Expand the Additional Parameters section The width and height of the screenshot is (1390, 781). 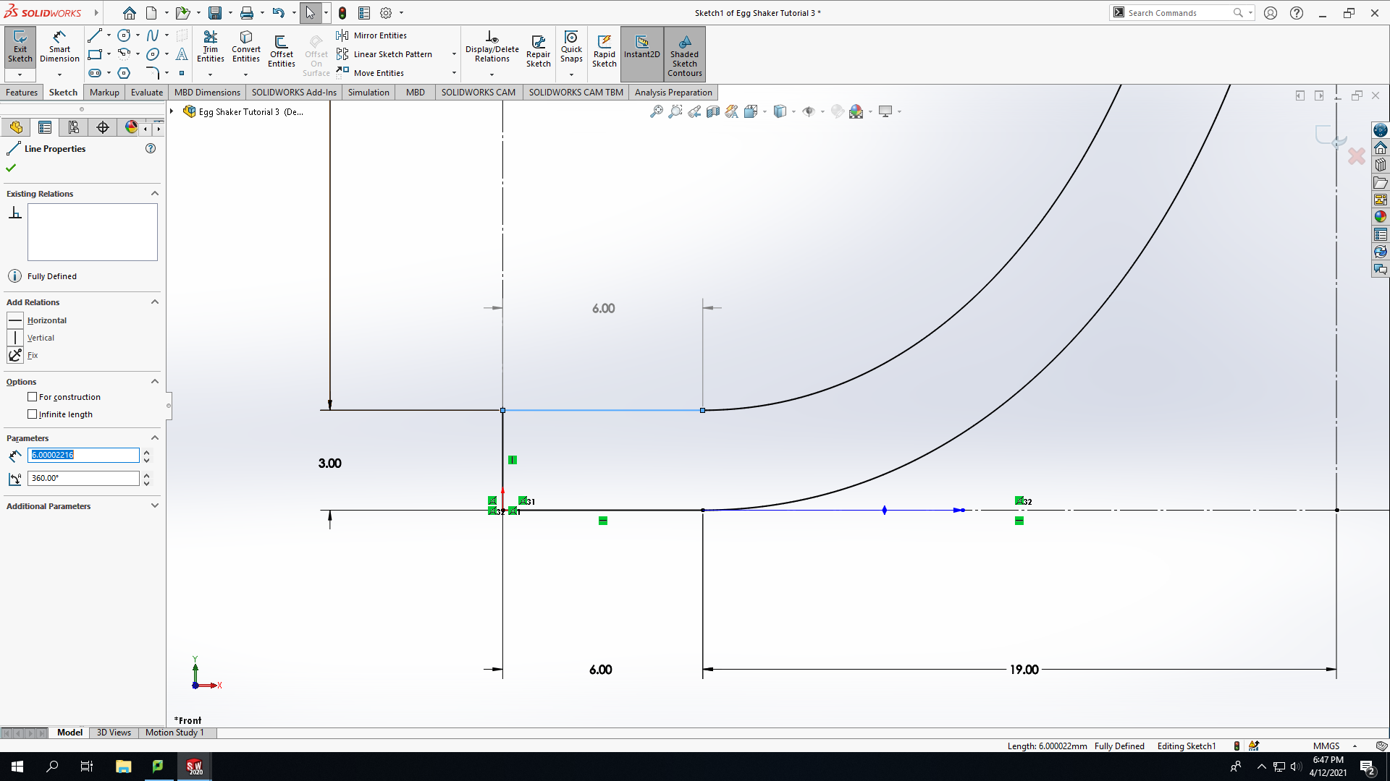[x=154, y=505]
